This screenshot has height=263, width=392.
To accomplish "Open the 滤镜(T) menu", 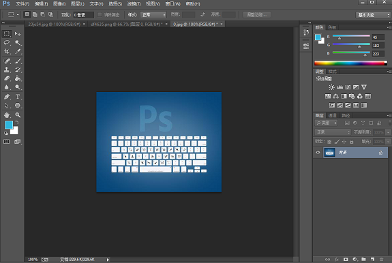I will [x=134, y=4].
